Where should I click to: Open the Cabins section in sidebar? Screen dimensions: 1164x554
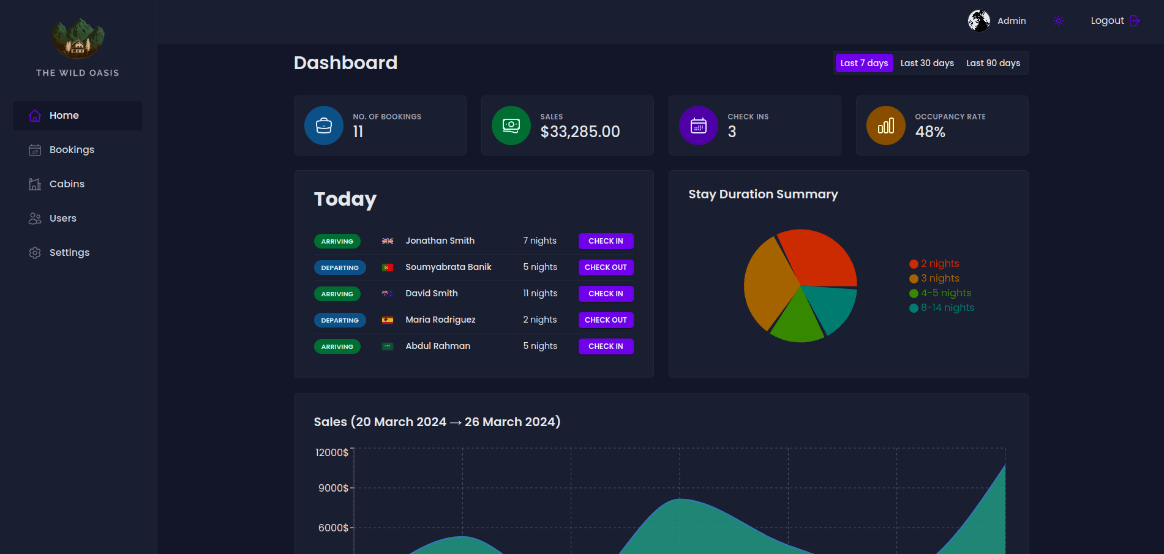coord(67,184)
